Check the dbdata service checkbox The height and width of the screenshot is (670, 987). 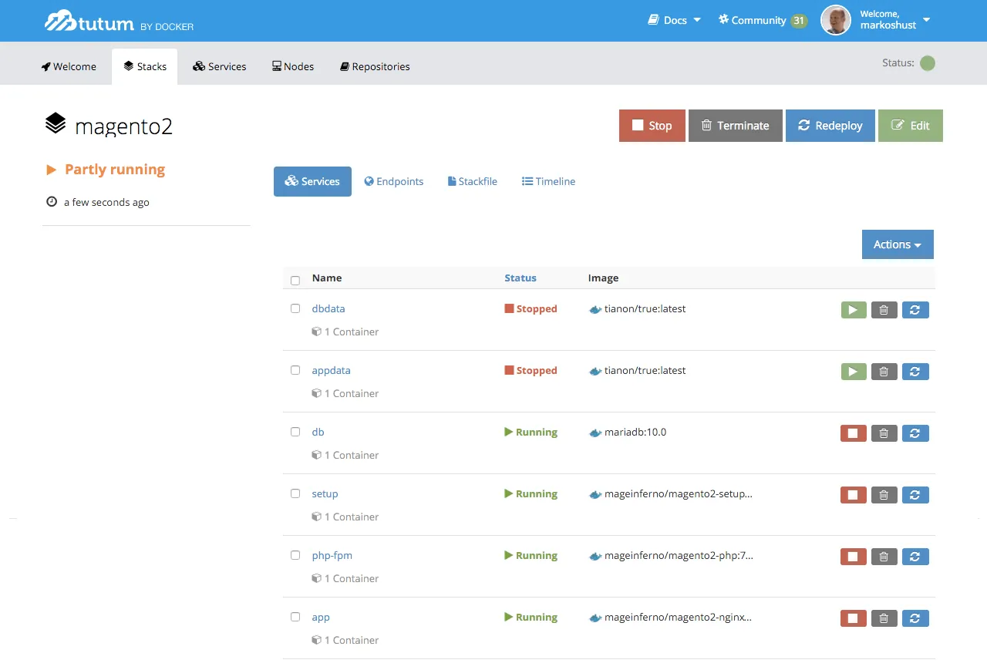295,308
